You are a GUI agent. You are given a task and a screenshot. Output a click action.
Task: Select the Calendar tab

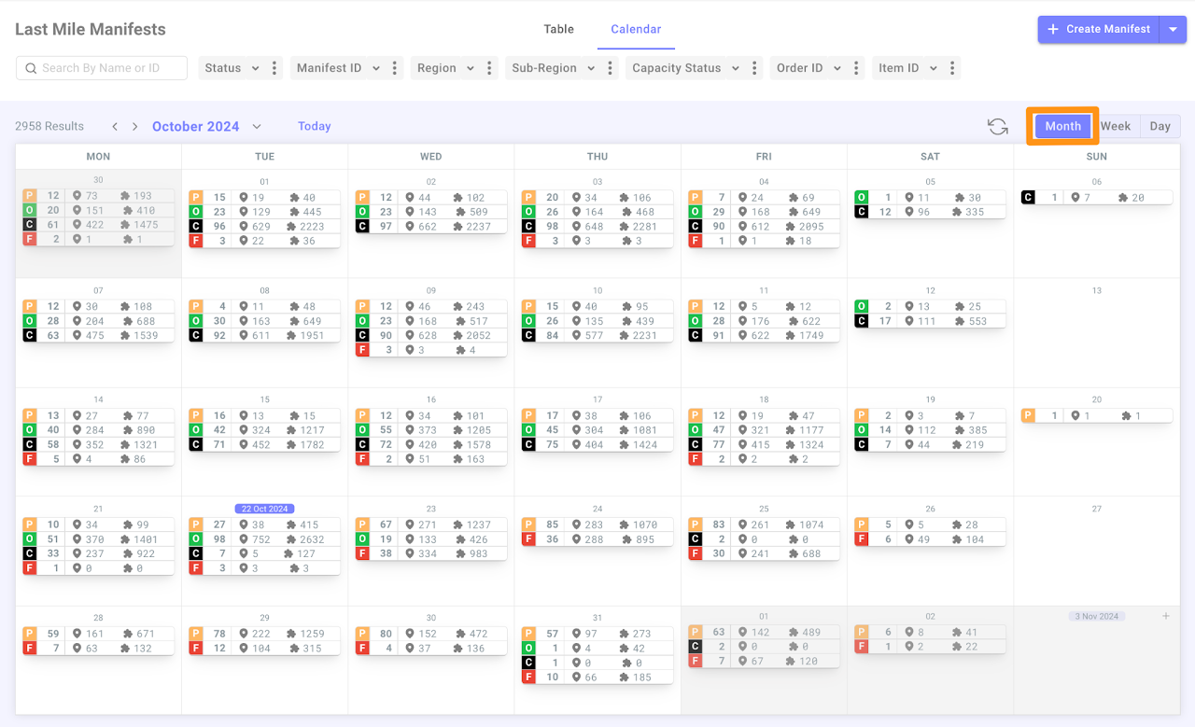[636, 29]
